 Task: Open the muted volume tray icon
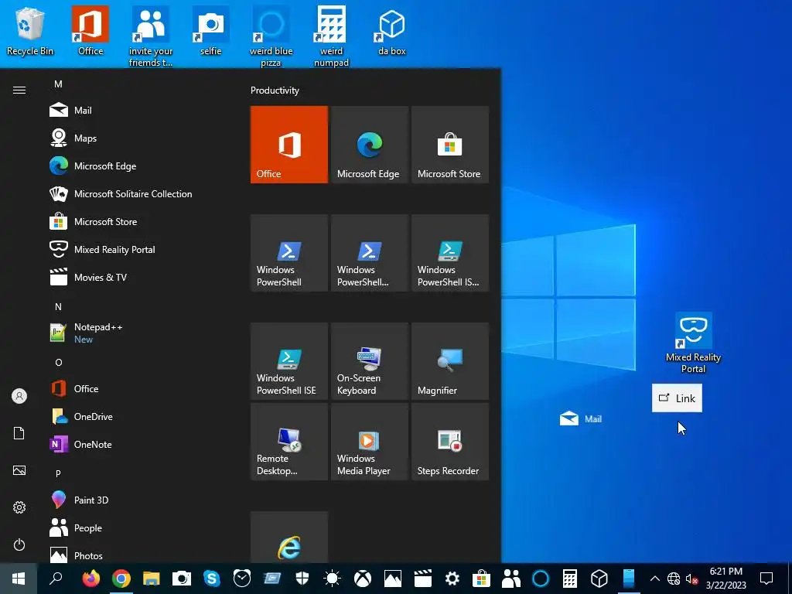691,579
